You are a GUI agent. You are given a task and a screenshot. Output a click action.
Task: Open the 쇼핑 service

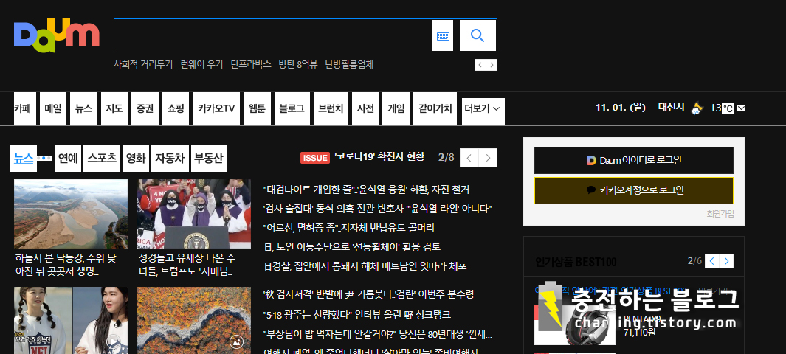(x=176, y=108)
